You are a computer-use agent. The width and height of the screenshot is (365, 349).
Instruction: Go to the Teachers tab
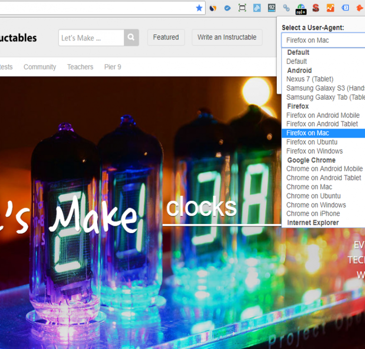[x=80, y=67]
